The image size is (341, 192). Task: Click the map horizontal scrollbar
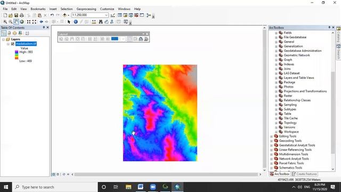point(166,174)
